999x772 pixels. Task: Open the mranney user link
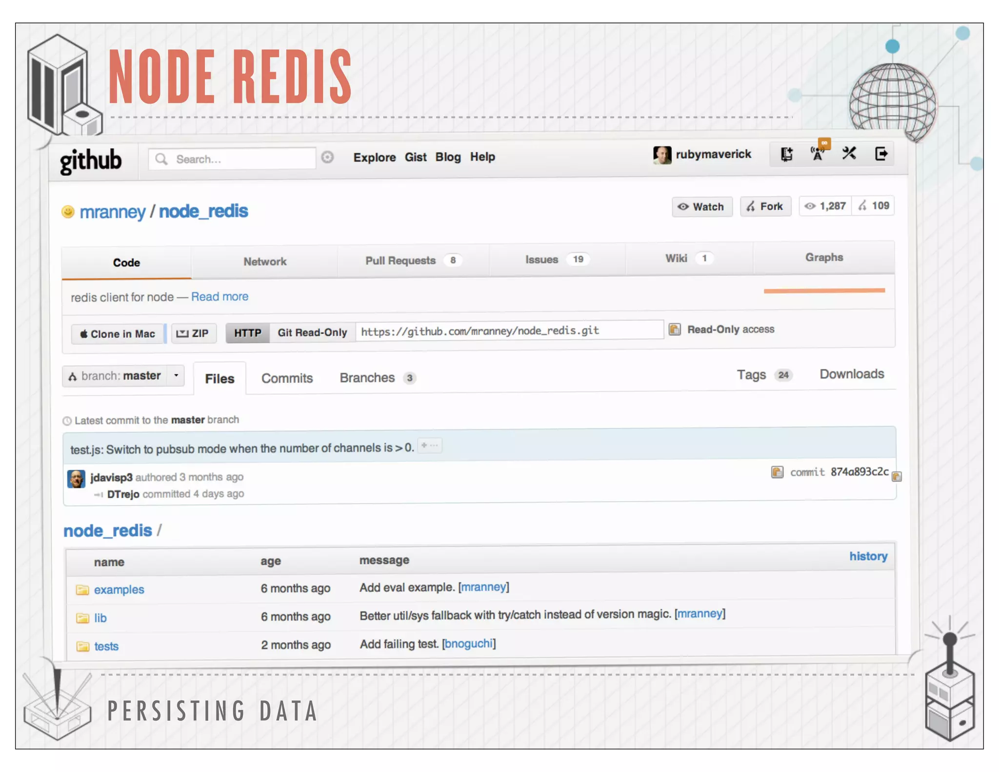coord(113,212)
